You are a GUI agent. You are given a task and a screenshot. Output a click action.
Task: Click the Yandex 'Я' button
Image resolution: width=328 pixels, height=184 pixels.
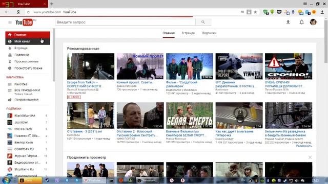18,12
